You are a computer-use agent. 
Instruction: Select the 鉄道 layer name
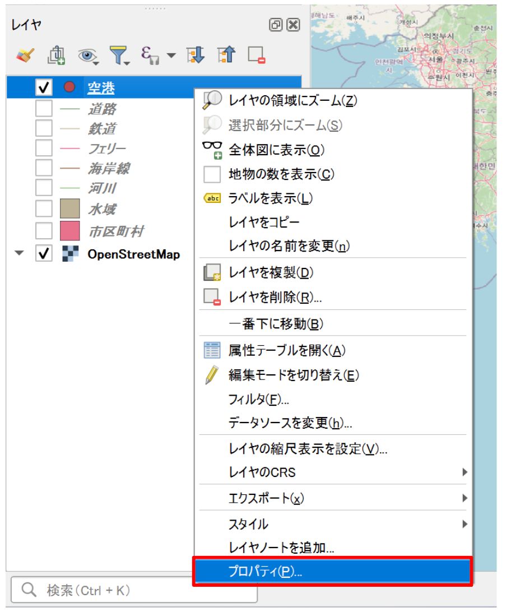pyautogui.click(x=102, y=128)
